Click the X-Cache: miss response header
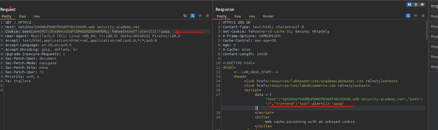438x130 pixels. (x=237, y=50)
